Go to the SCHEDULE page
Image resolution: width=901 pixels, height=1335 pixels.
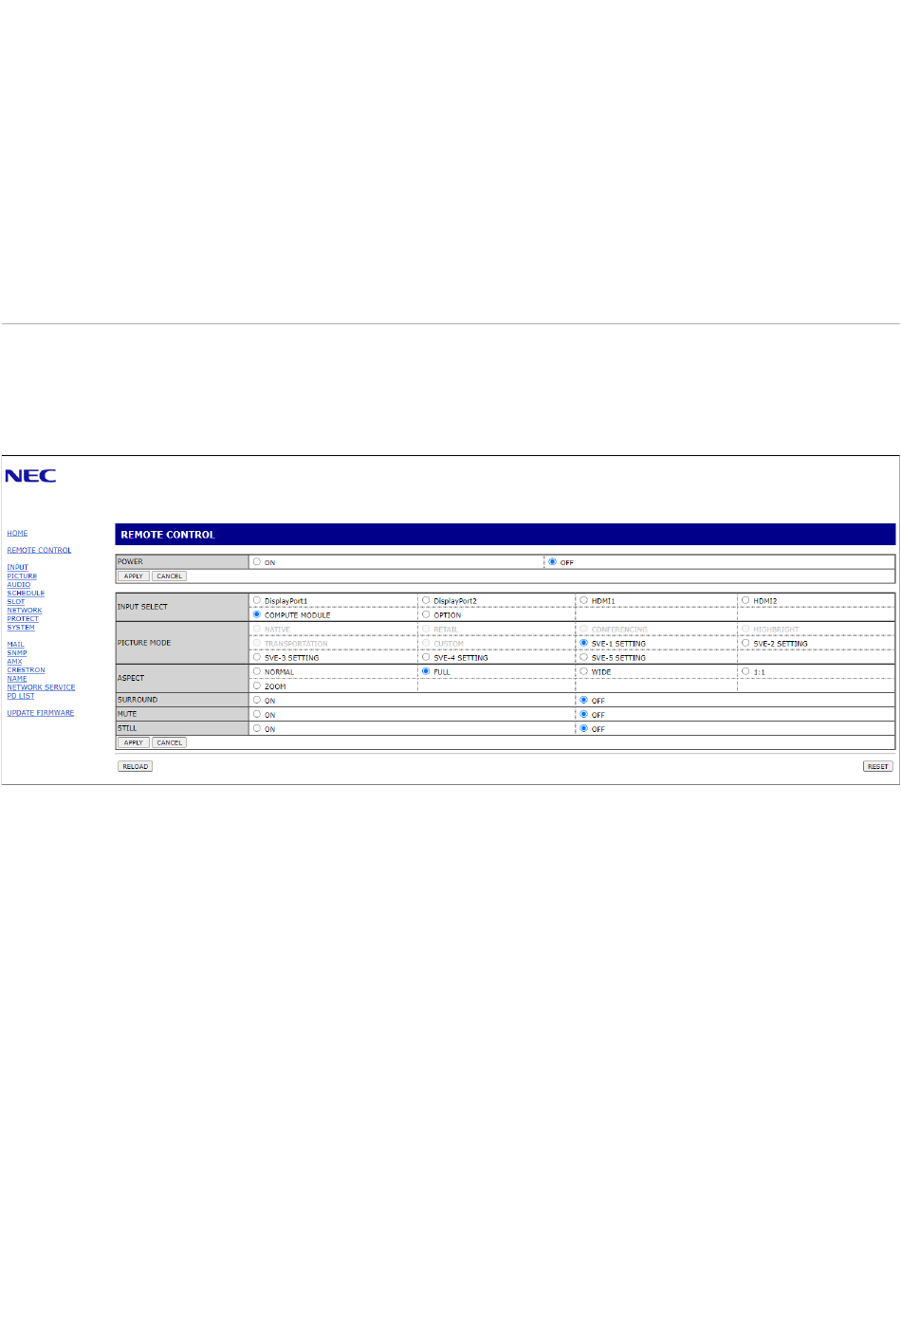(26, 593)
